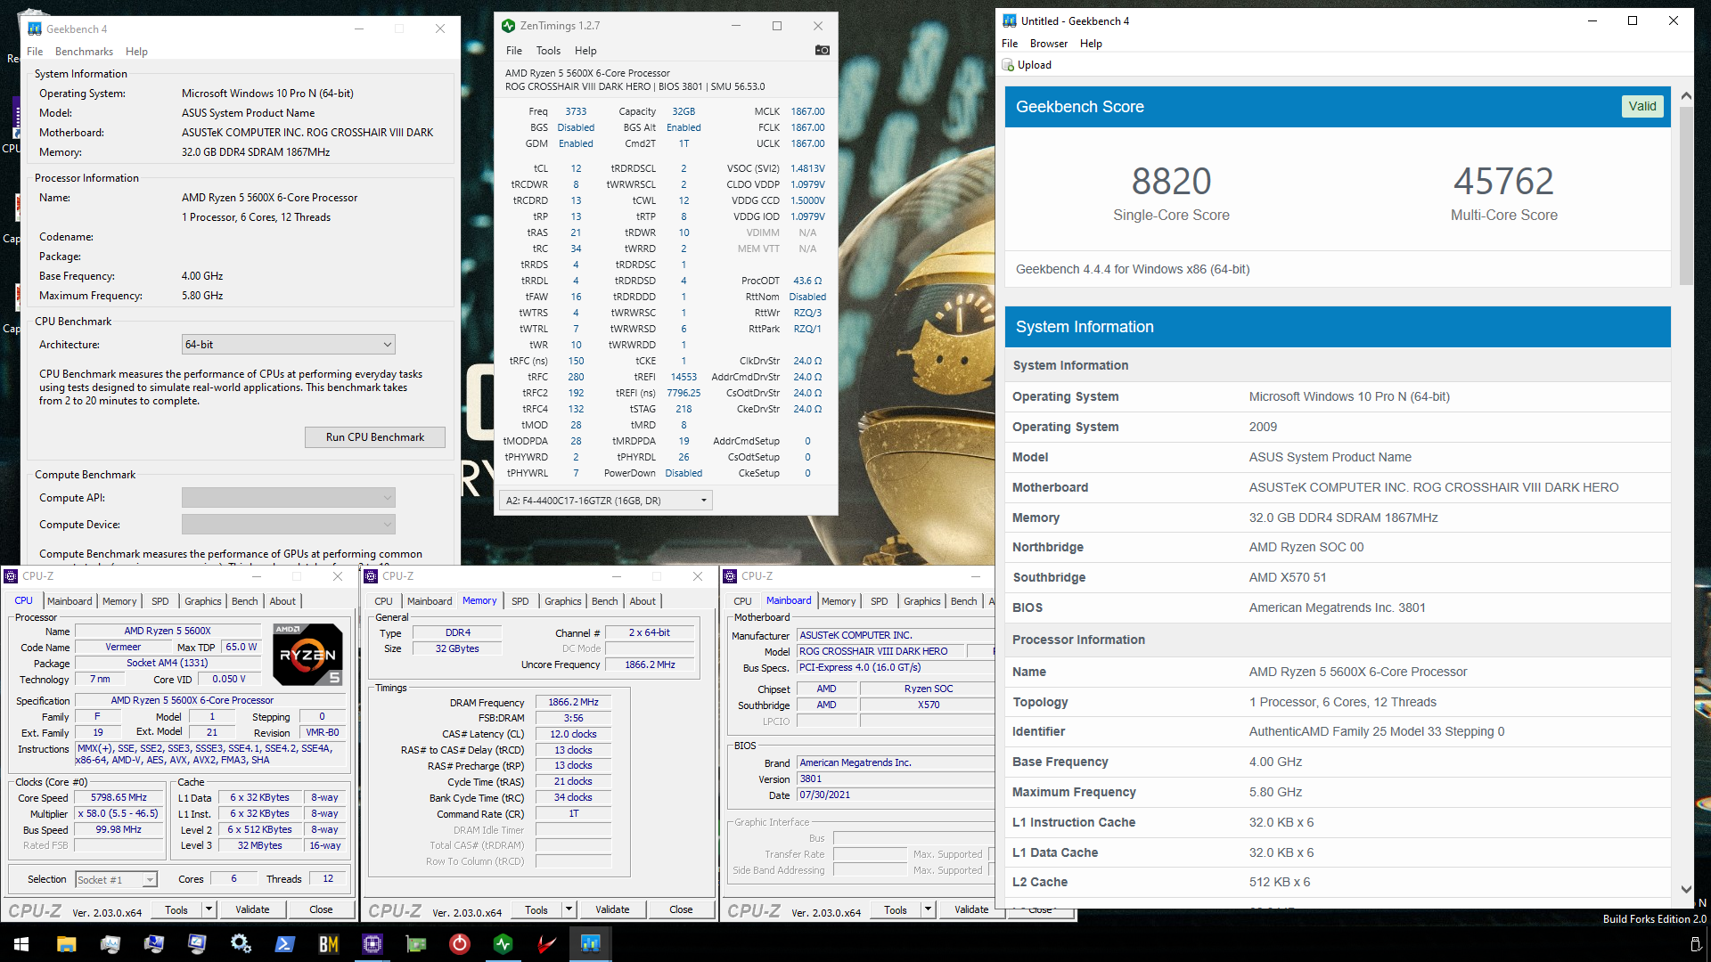Click the 45762 Multi-Core Score
The image size is (1711, 962).
coord(1503,182)
